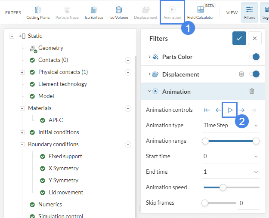Screen dimensions: 269x218
Task: Confirm filters with checkmark button
Action: click(239, 38)
